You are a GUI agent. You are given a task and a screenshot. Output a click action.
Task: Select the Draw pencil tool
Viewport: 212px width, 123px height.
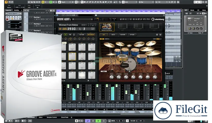coord(87,2)
